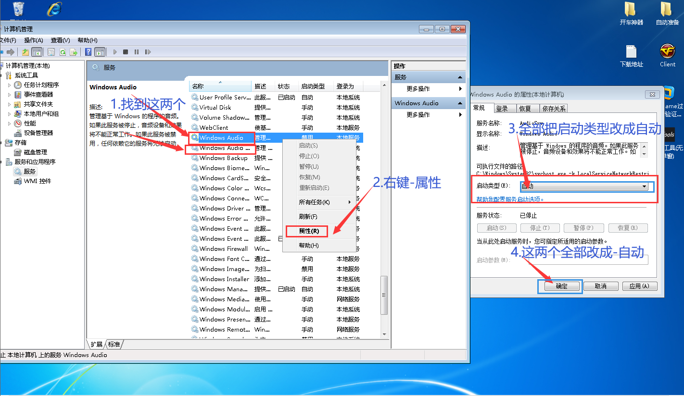Select the Windows Backup service row
684x396 pixels.
point(276,158)
